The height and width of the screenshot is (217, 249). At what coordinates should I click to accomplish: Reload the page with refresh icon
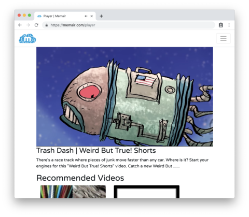pos(36,25)
